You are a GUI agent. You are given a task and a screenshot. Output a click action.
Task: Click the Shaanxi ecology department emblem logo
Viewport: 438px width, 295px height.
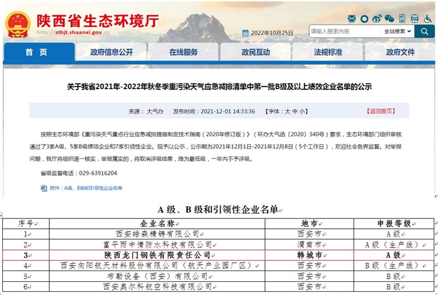click(17, 25)
